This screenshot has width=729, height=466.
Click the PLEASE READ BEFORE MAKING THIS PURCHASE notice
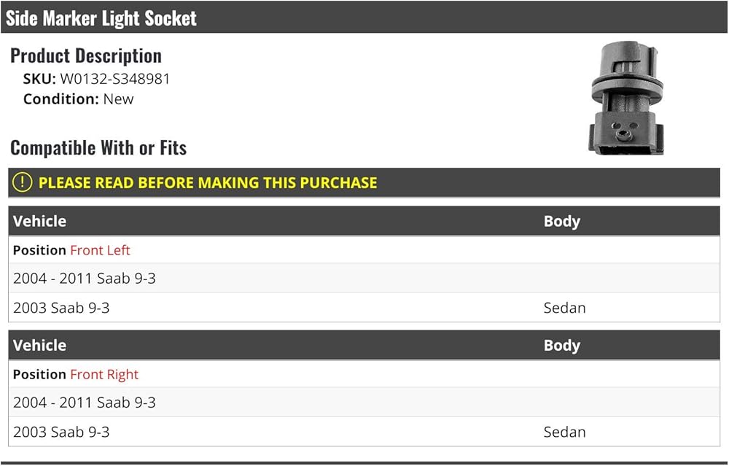coord(208,183)
